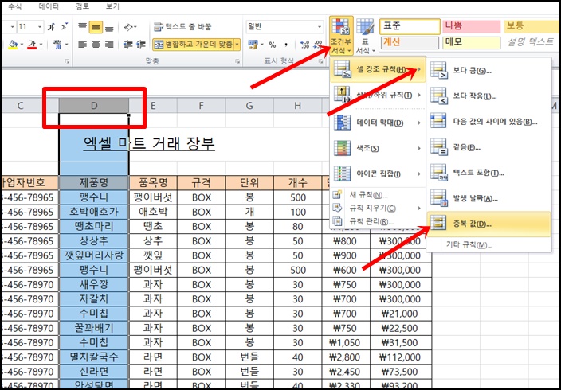Apply the 메모 cell style

471,42
